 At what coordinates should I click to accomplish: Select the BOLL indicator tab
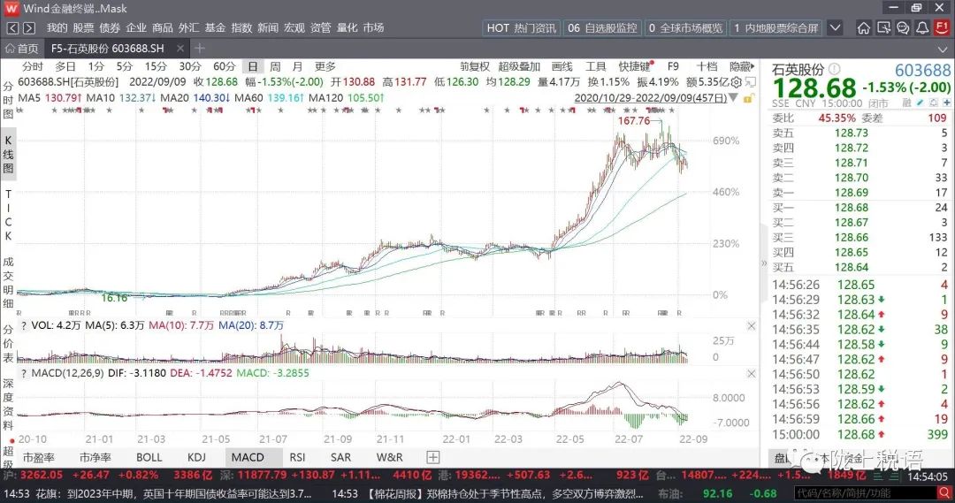[x=149, y=457]
